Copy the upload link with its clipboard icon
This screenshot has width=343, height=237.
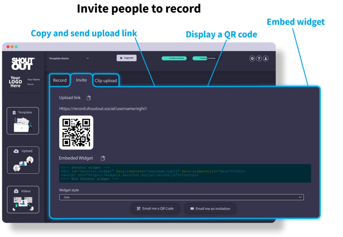click(89, 98)
